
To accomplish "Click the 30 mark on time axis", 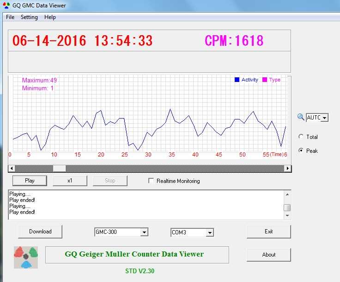I will pyautogui.click(x=148, y=155).
